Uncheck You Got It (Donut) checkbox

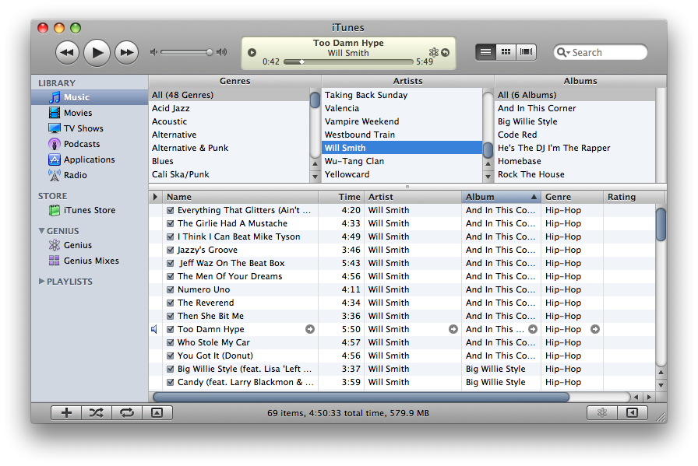(x=170, y=356)
